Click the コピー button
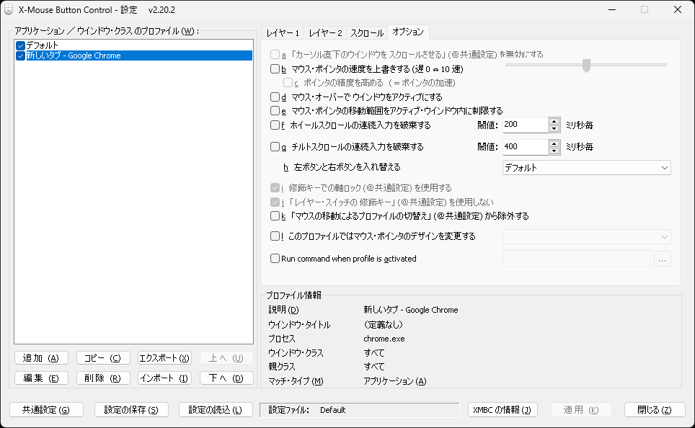This screenshot has width=695, height=428. pyautogui.click(x=103, y=357)
